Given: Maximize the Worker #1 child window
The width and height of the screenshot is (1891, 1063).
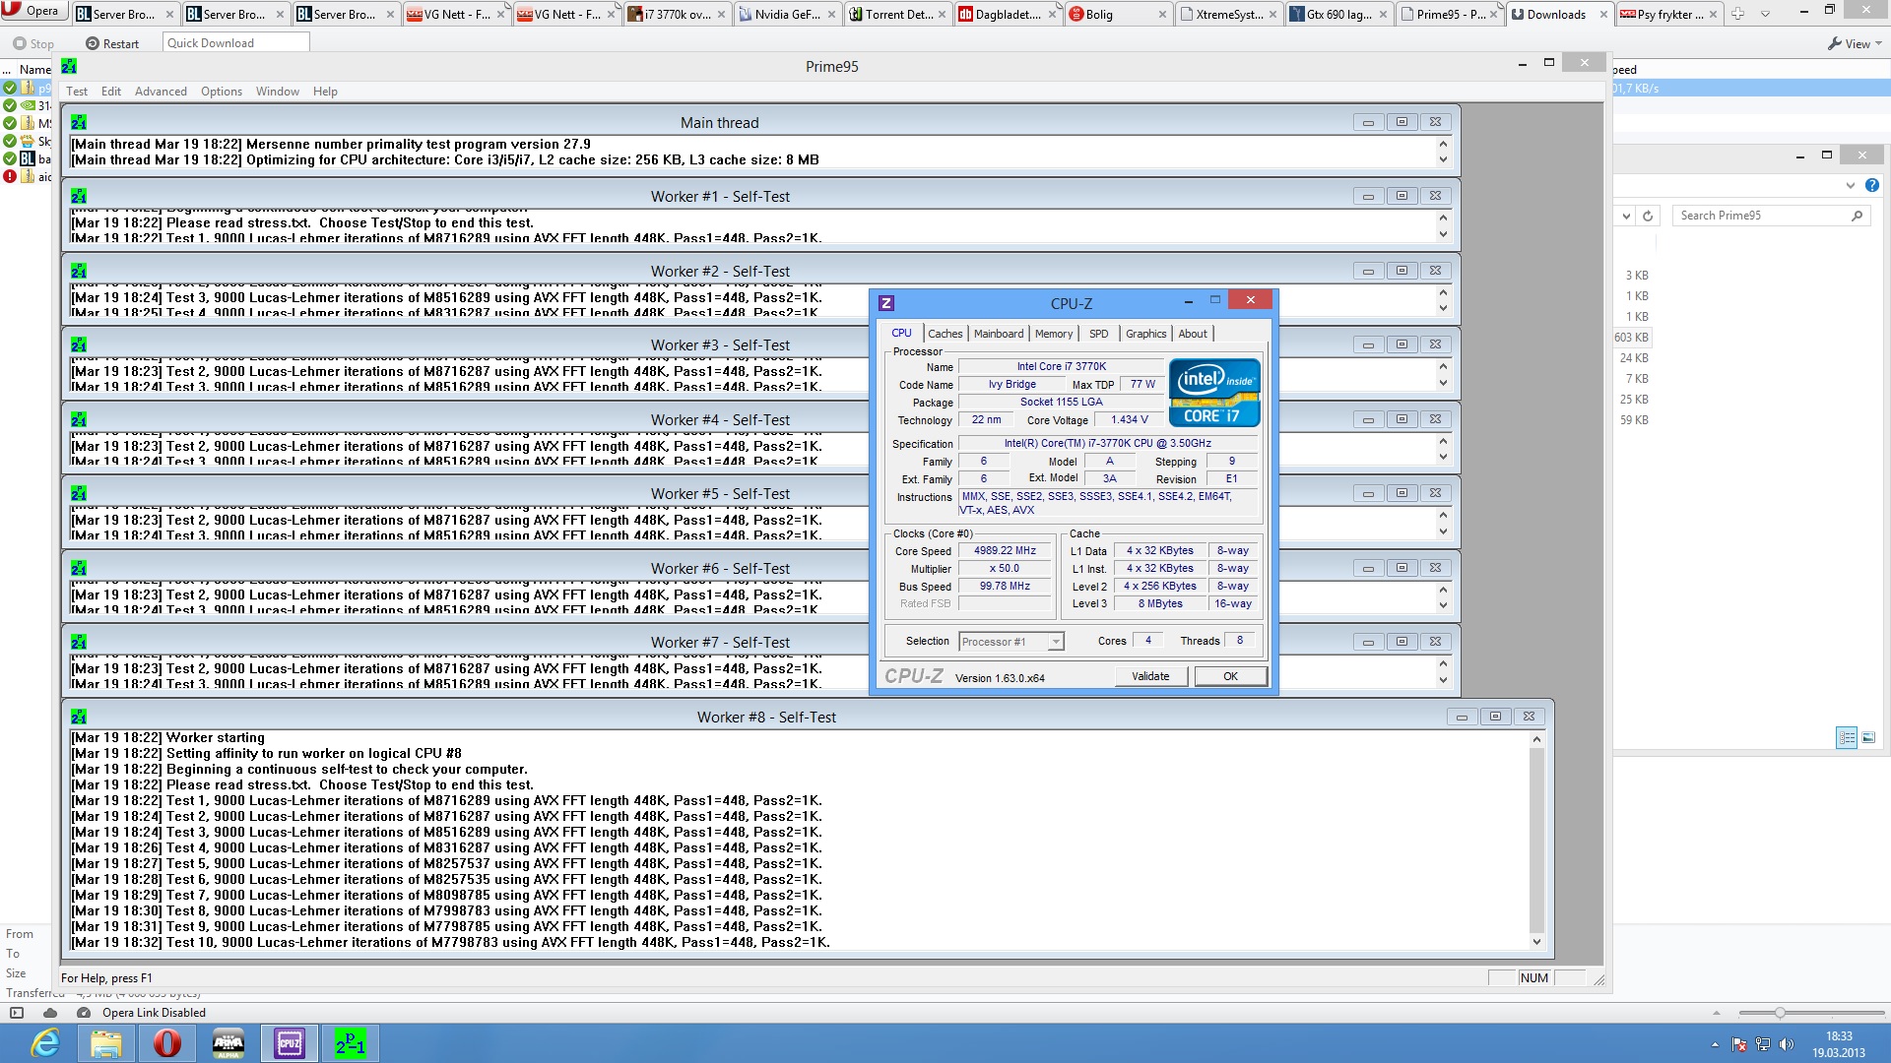Looking at the screenshot, I should [x=1402, y=196].
